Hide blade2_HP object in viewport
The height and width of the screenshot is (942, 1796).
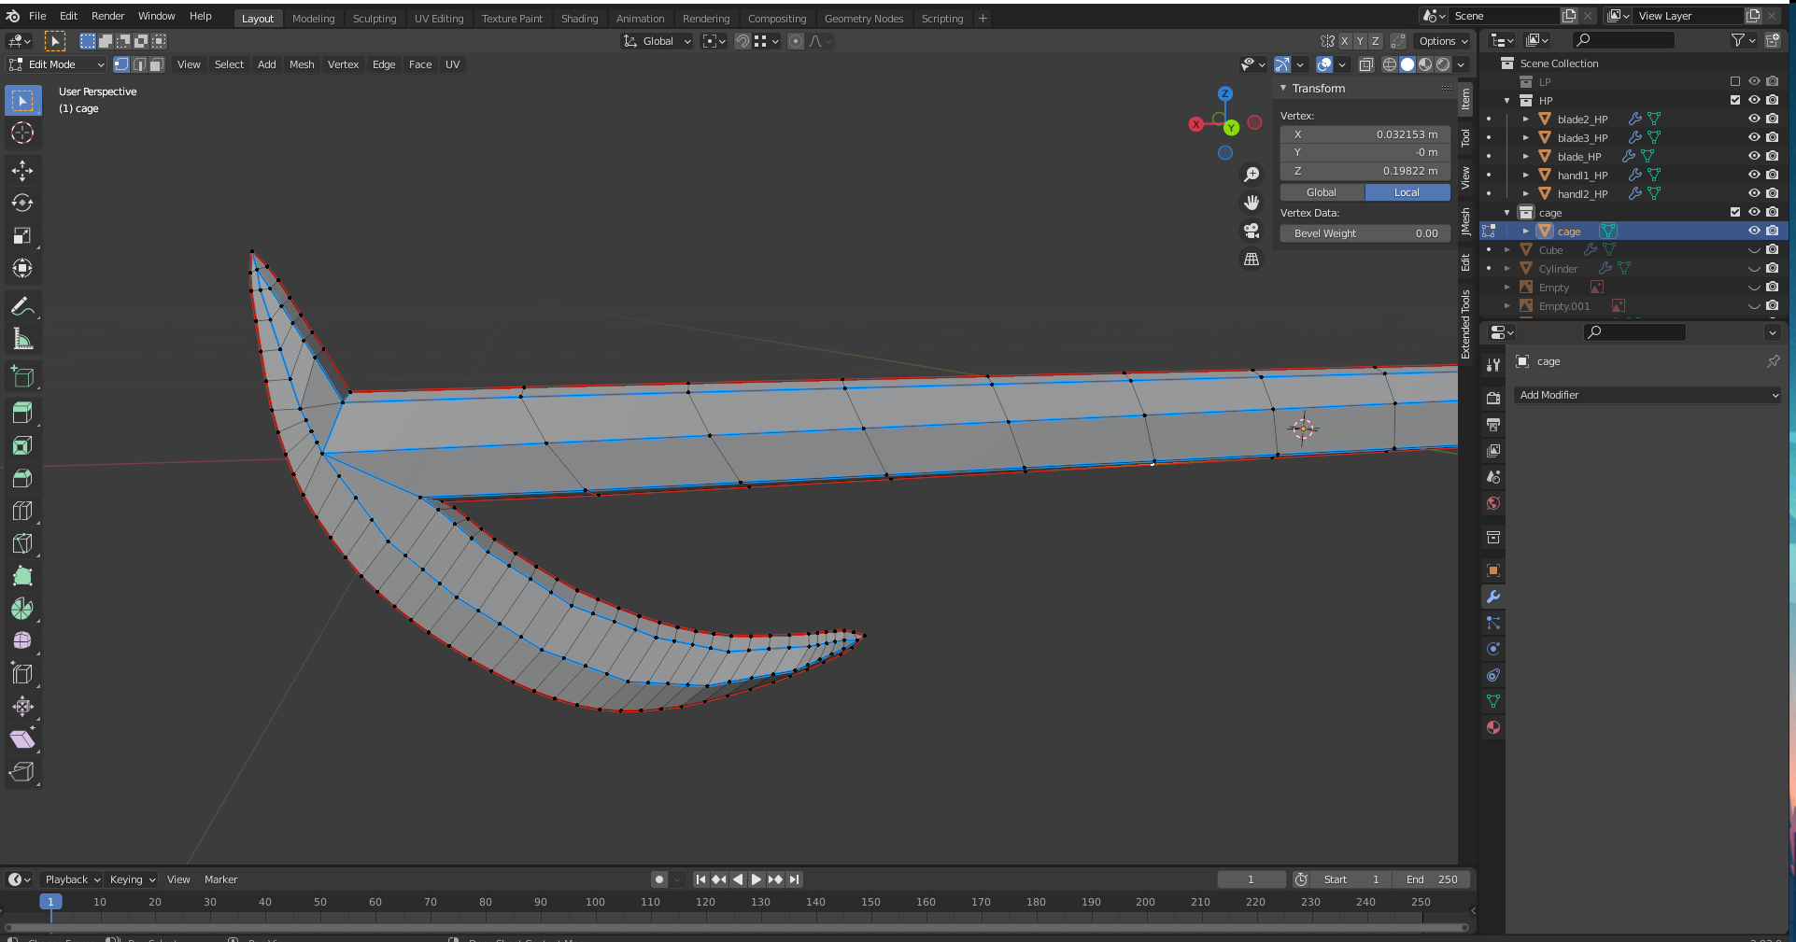[1754, 119]
